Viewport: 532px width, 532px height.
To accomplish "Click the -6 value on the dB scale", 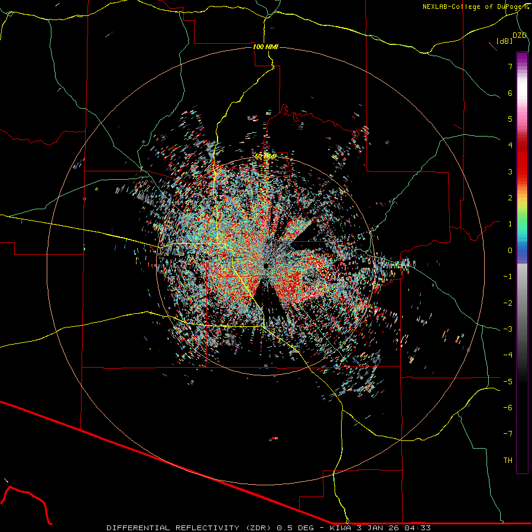I will coord(508,407).
